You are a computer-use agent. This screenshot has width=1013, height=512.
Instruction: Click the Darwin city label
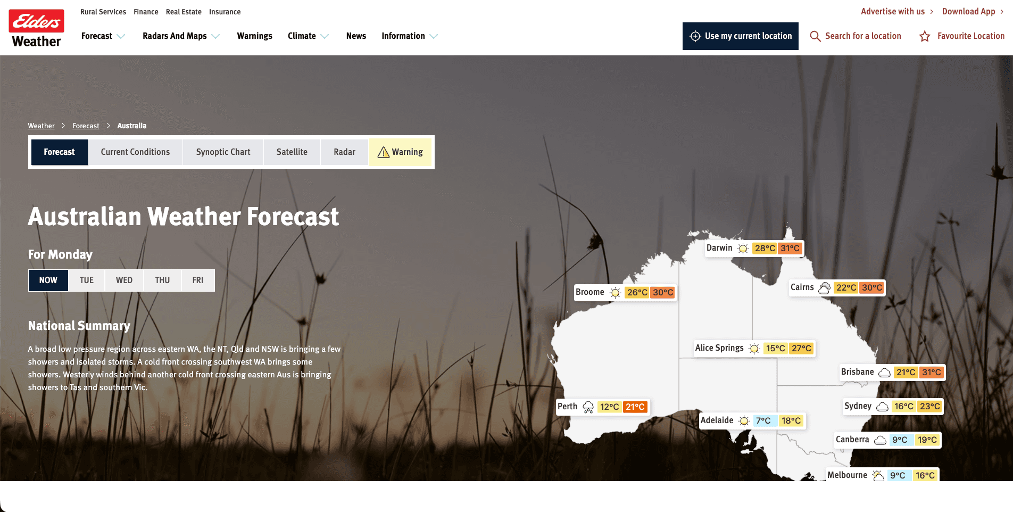tap(719, 248)
